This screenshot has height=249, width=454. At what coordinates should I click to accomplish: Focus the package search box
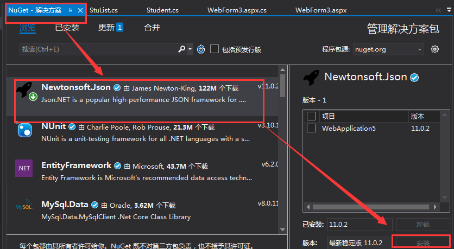98,49
